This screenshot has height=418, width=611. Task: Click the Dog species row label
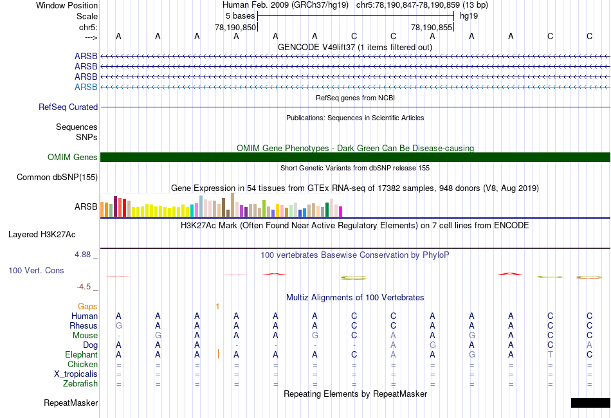[x=91, y=345]
